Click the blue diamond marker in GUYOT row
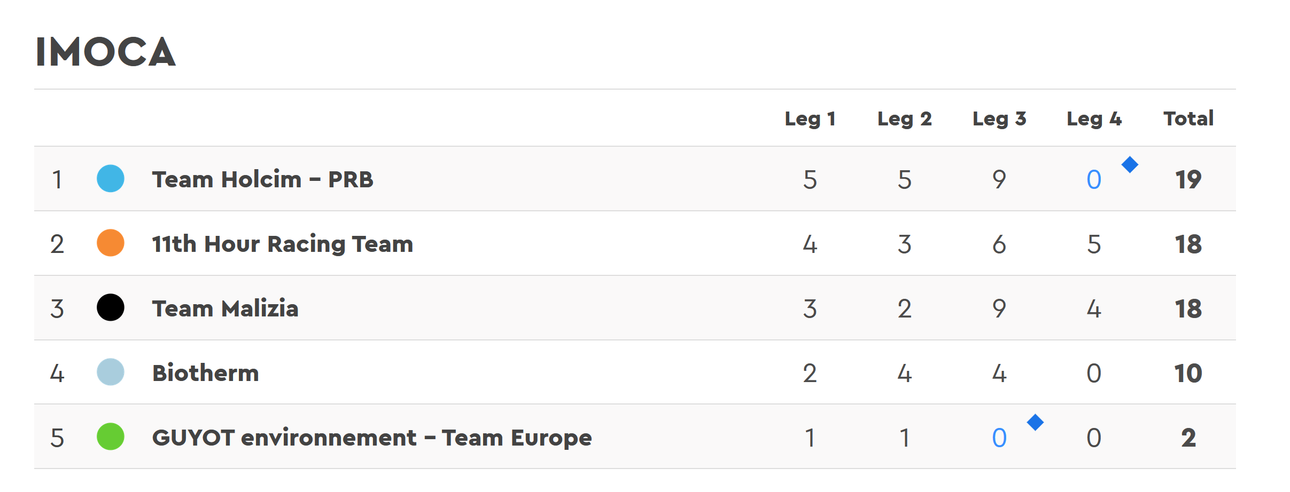1290x492 pixels. pos(1035,423)
